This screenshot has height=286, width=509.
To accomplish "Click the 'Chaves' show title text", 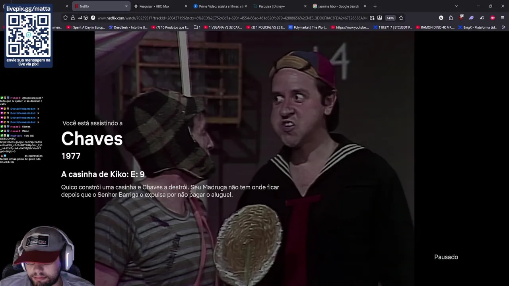I will pyautogui.click(x=92, y=139).
